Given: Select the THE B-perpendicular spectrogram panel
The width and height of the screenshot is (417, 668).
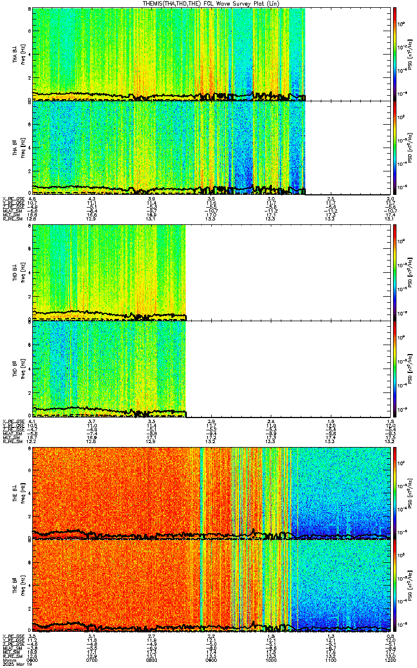Looking at the screenshot, I should [211, 493].
